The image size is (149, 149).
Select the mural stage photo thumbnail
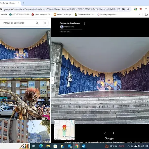point(25,53)
